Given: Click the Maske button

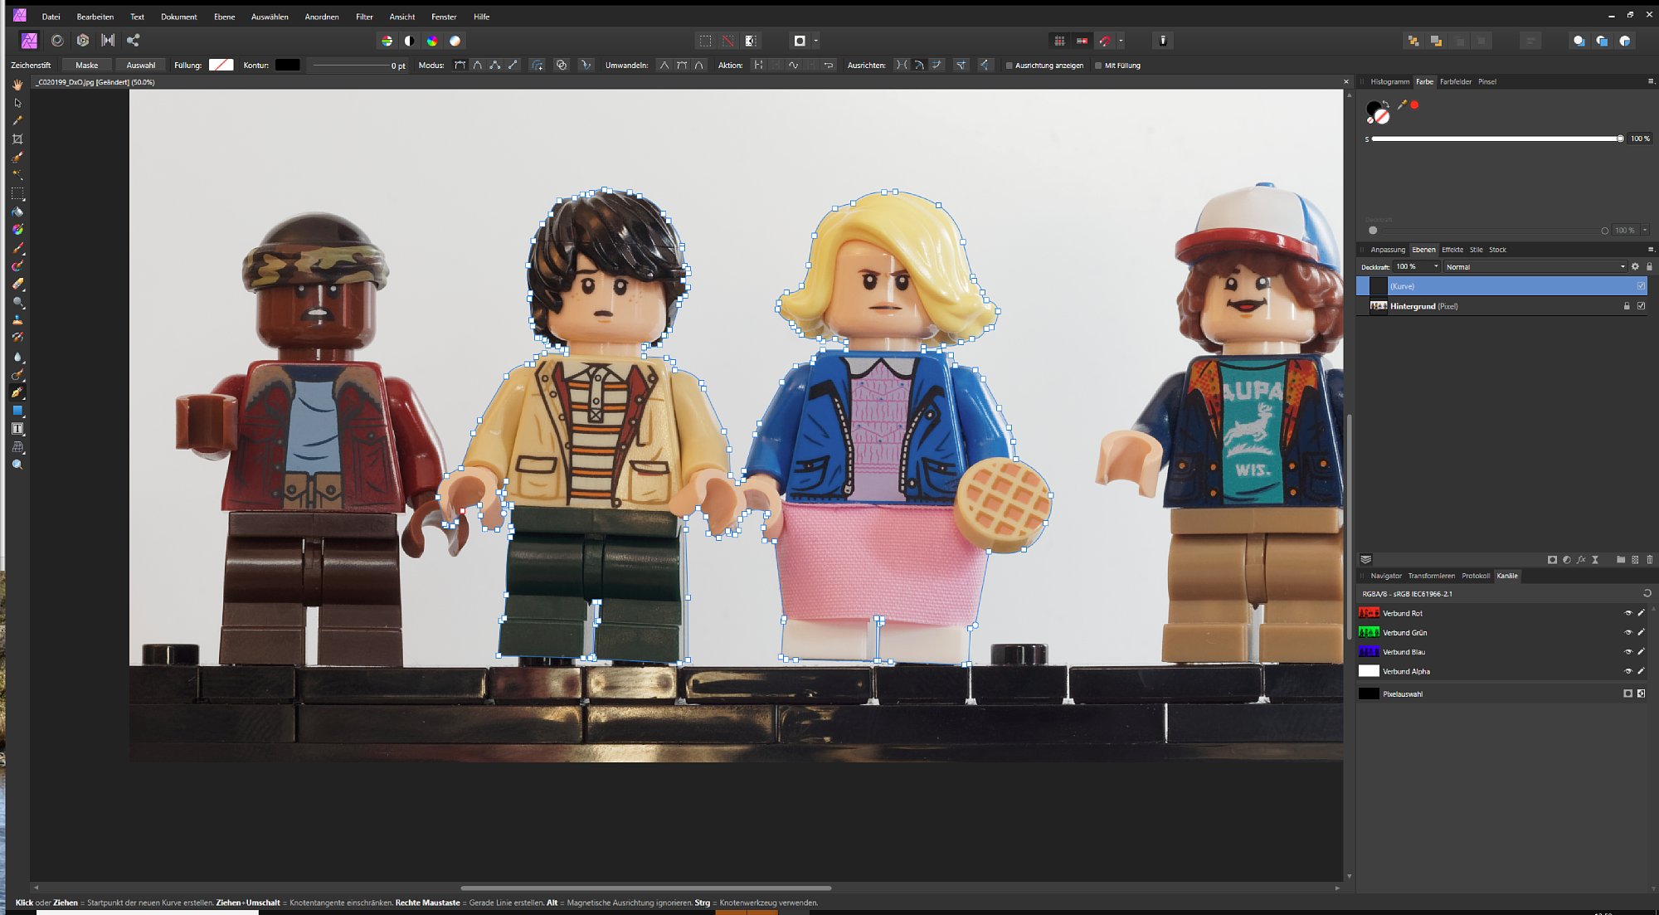Looking at the screenshot, I should click(x=86, y=65).
